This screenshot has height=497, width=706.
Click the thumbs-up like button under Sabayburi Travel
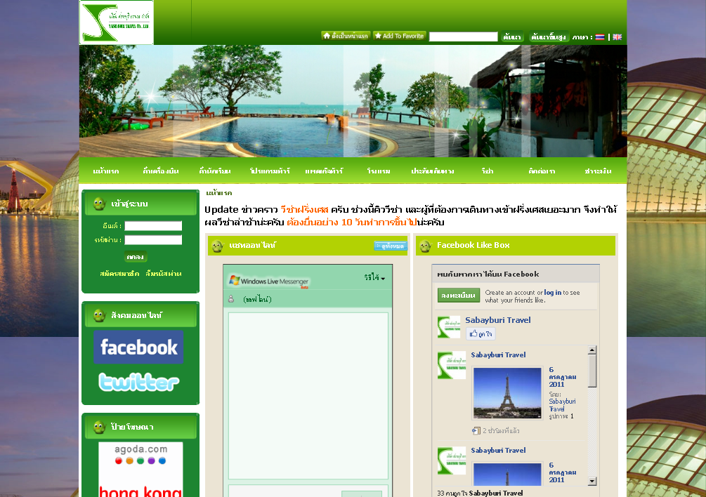481,333
